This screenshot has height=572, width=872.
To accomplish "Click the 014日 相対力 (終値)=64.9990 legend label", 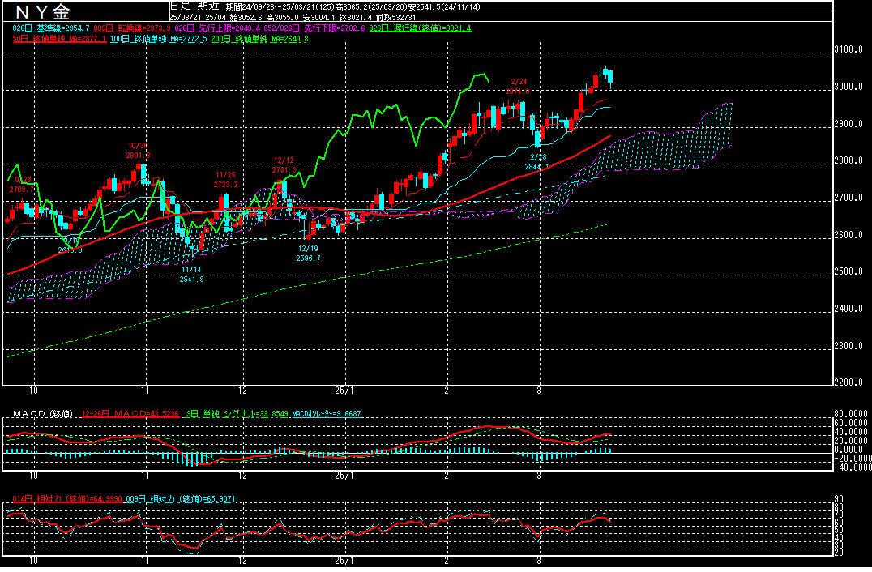I will coord(67,499).
